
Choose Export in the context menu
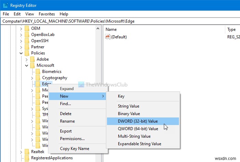[x=77, y=131]
